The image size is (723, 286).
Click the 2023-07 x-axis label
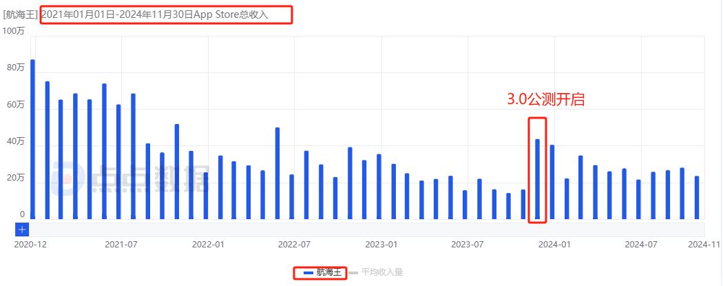(x=468, y=245)
